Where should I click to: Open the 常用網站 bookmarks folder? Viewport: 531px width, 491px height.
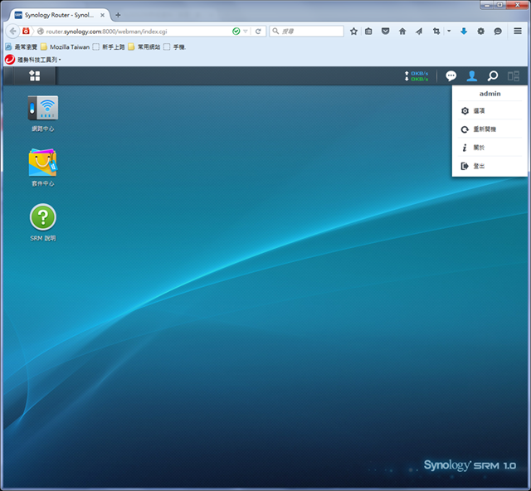(144, 46)
